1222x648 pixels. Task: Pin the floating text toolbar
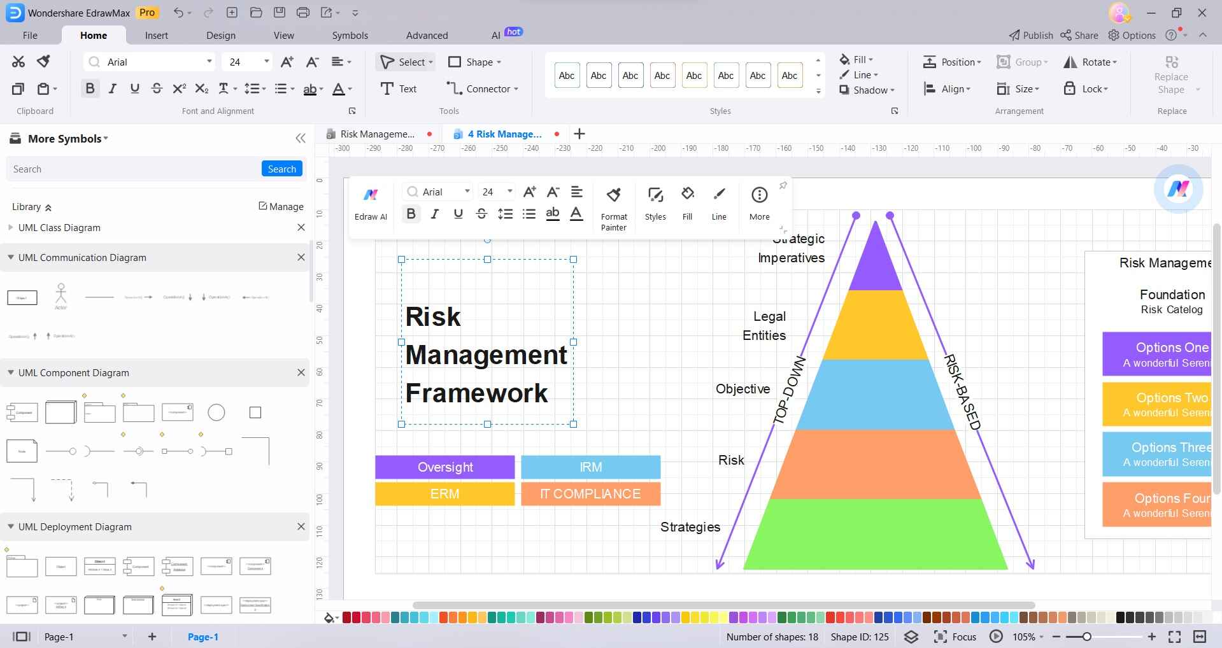(x=783, y=185)
